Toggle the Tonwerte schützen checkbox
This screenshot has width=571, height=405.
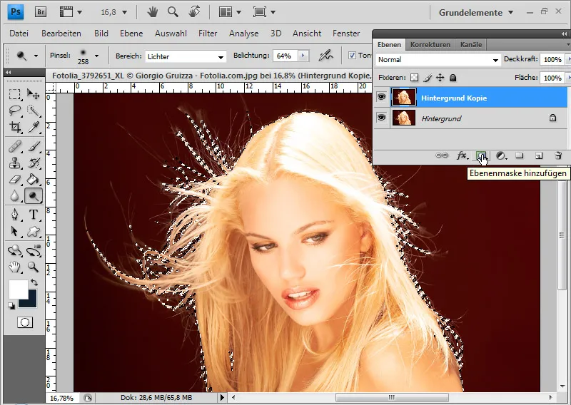[x=352, y=56]
